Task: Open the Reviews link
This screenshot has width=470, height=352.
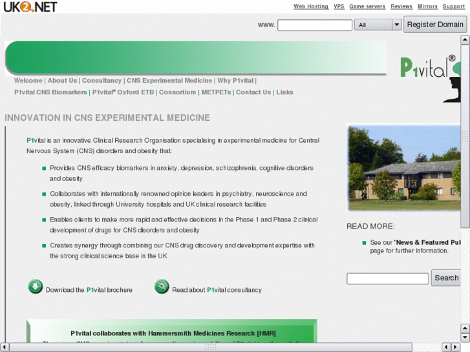Action: tap(401, 6)
